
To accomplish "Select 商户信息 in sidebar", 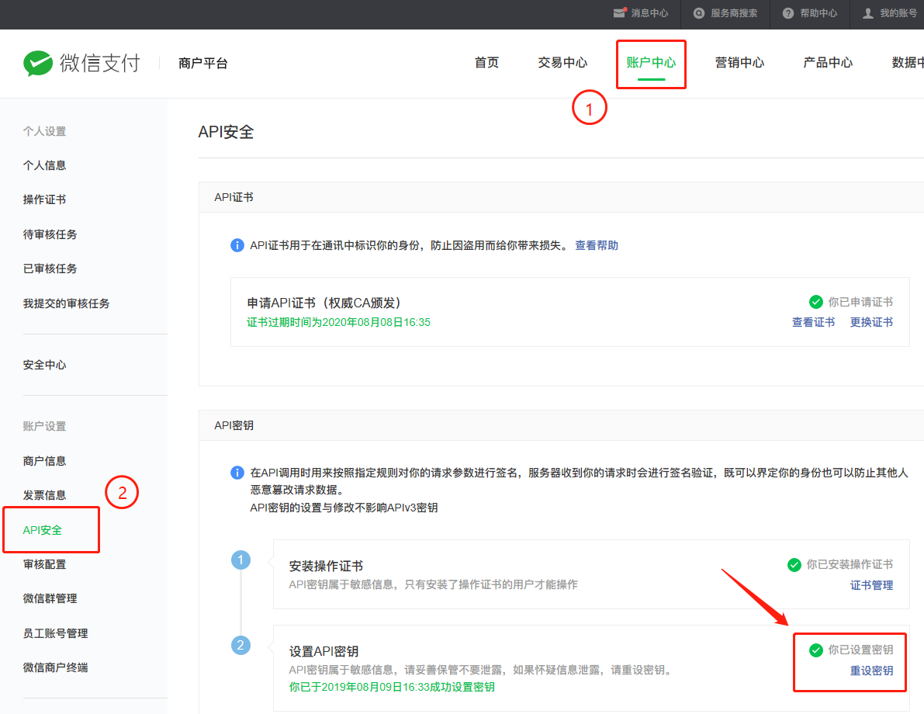I will click(44, 460).
